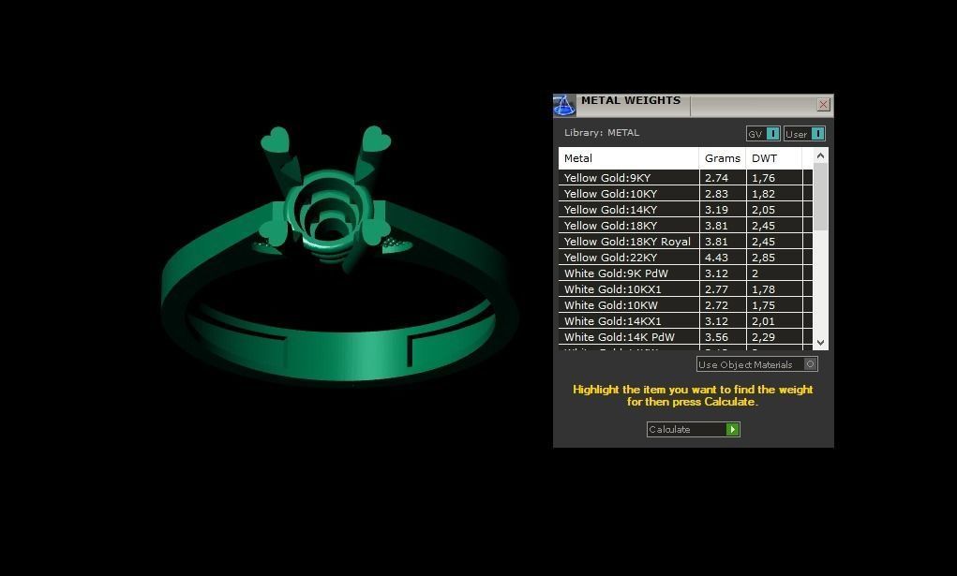Click the METAL WEIGHTS title bar
The height and width of the screenshot is (576, 957).
click(x=695, y=104)
